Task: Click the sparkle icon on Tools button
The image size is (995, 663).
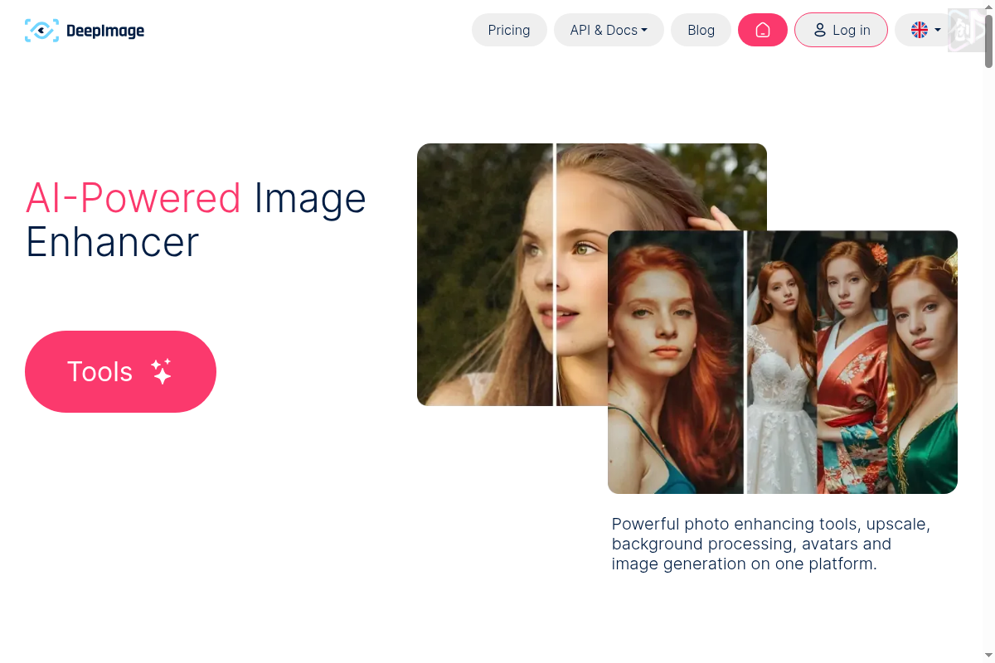Action: (162, 371)
